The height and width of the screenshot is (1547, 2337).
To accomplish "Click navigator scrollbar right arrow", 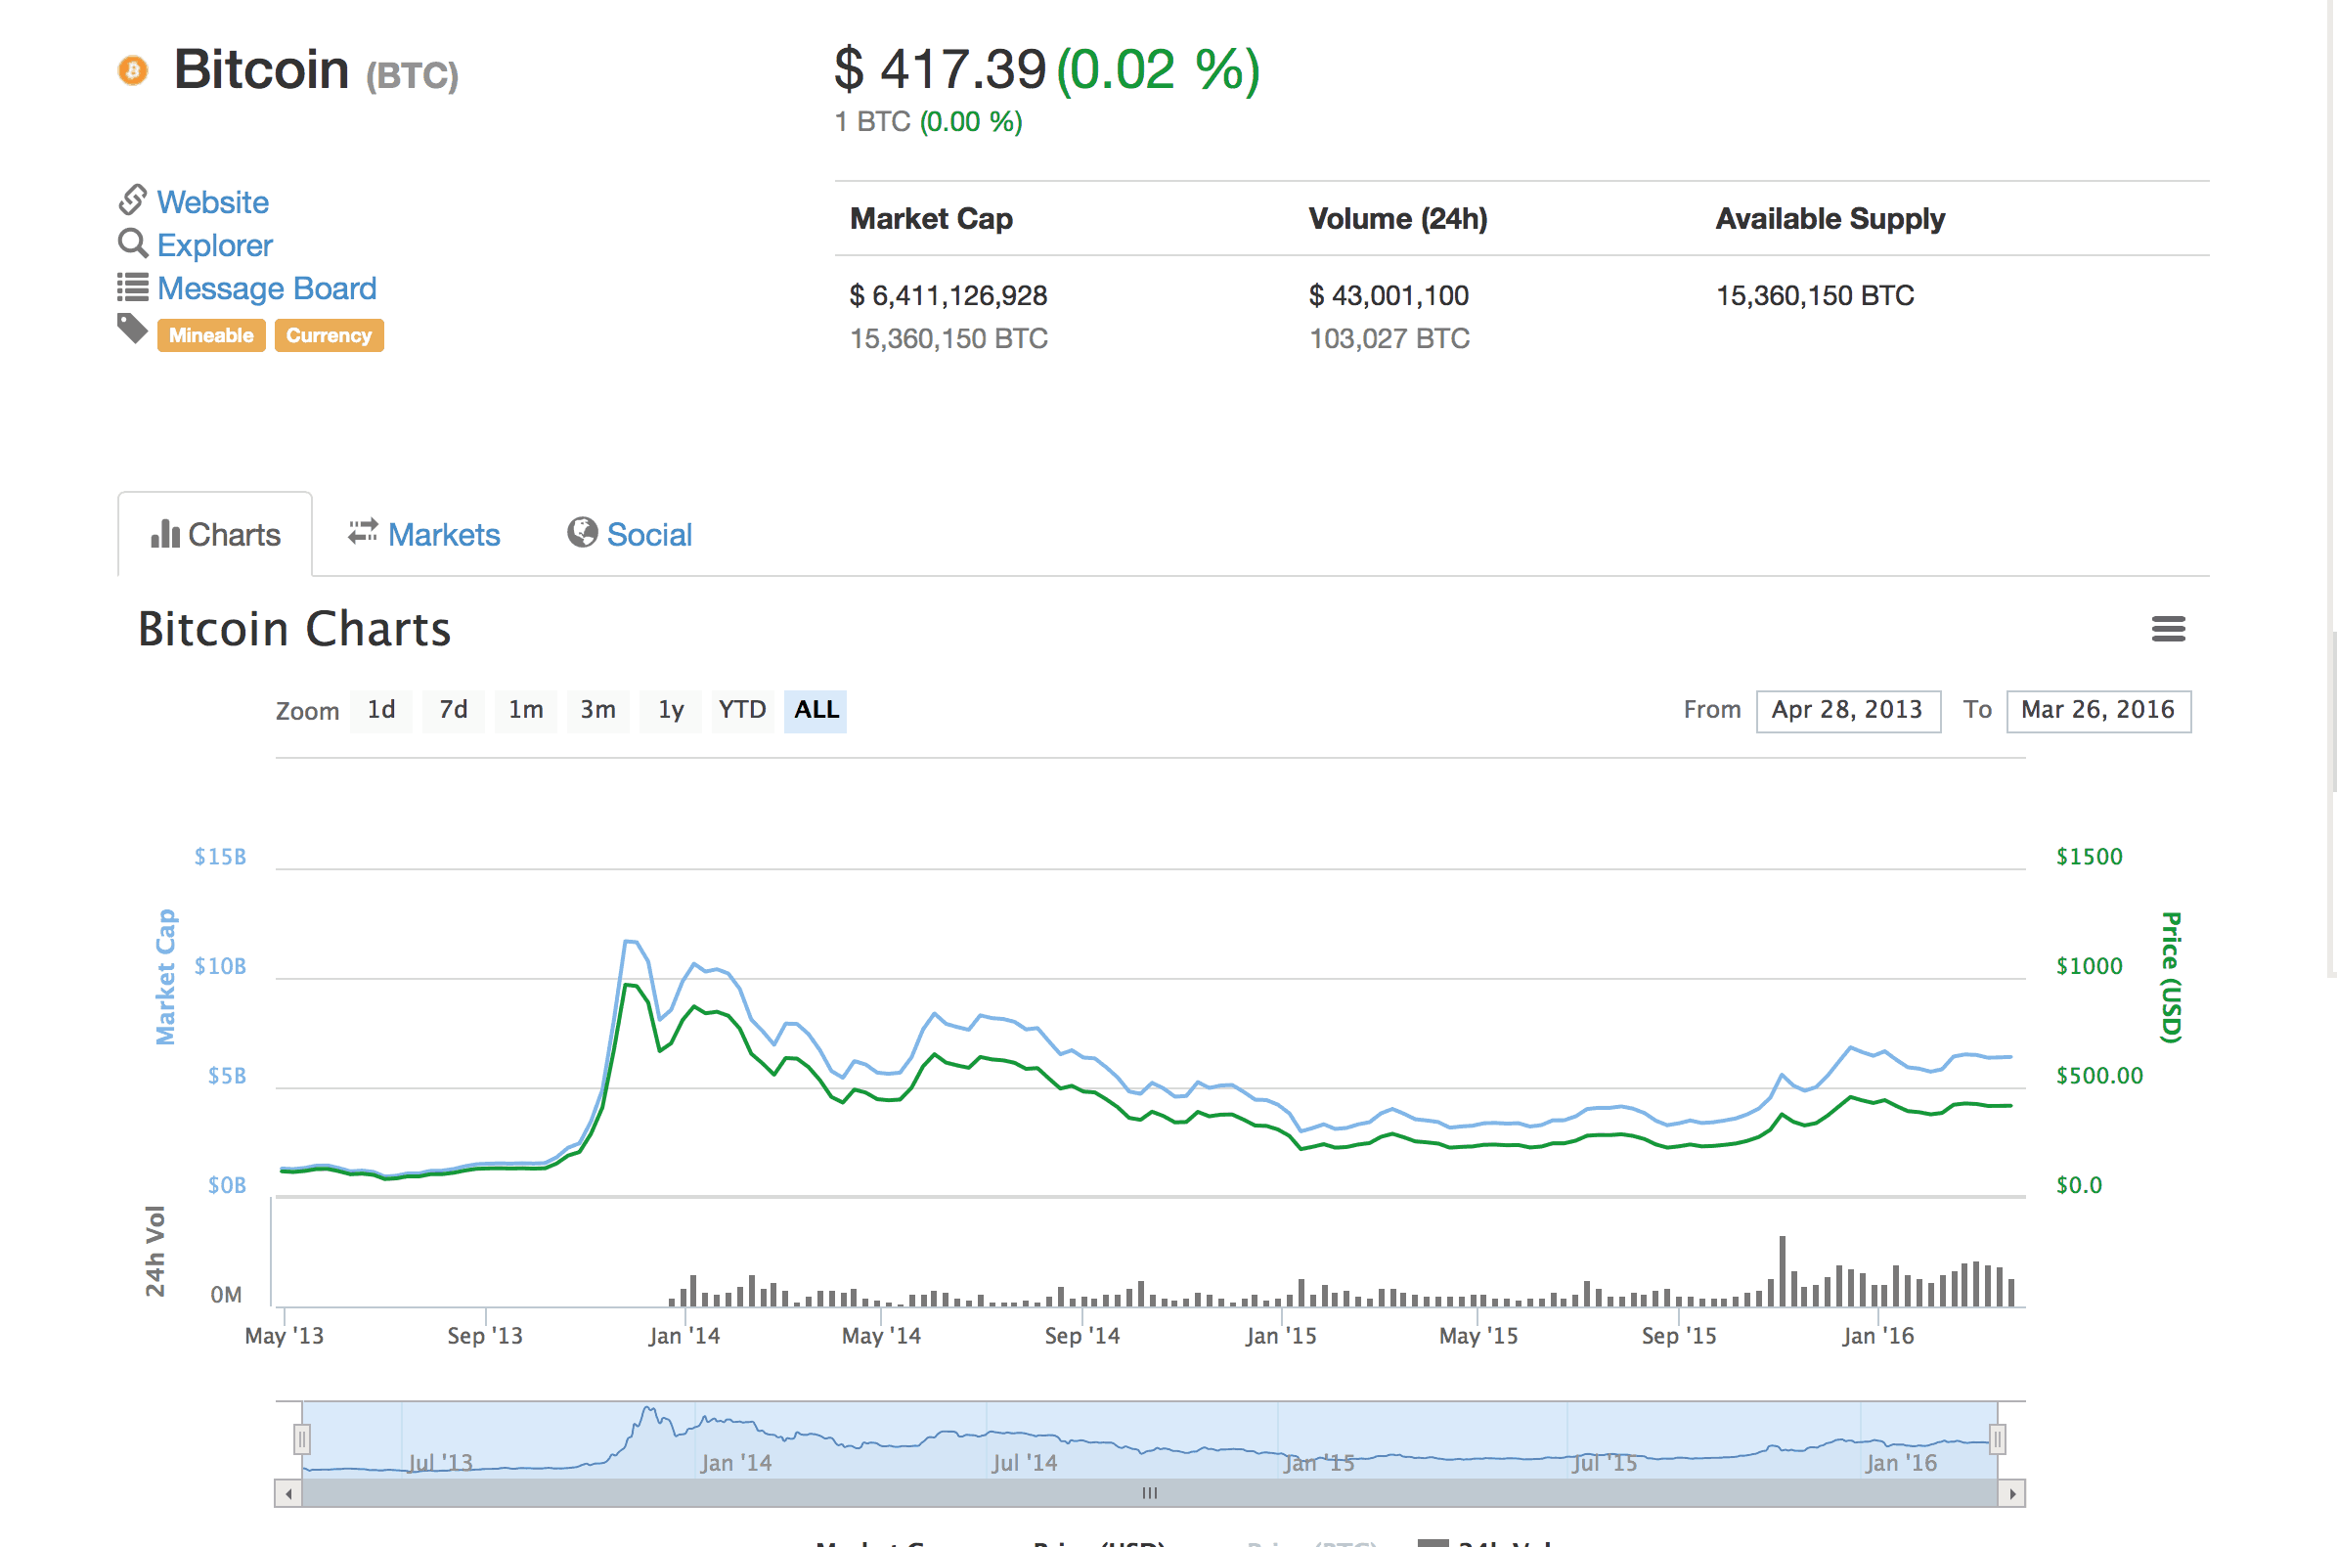I will click(x=2011, y=1494).
